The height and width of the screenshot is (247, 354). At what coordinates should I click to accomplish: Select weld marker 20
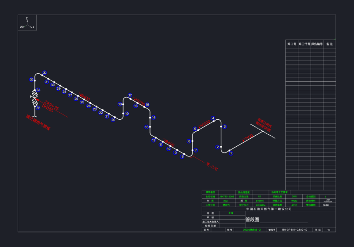113,120
